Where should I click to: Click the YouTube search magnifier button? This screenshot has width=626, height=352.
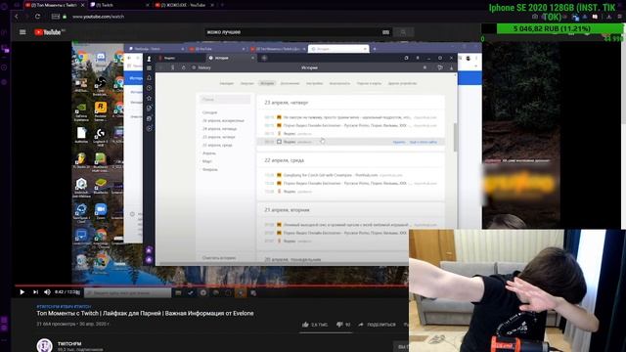[x=403, y=32]
